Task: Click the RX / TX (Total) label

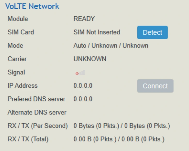Action: [28, 140]
